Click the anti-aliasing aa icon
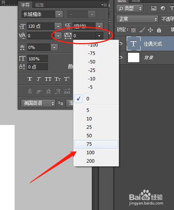The image size is (174, 210). click(x=60, y=103)
